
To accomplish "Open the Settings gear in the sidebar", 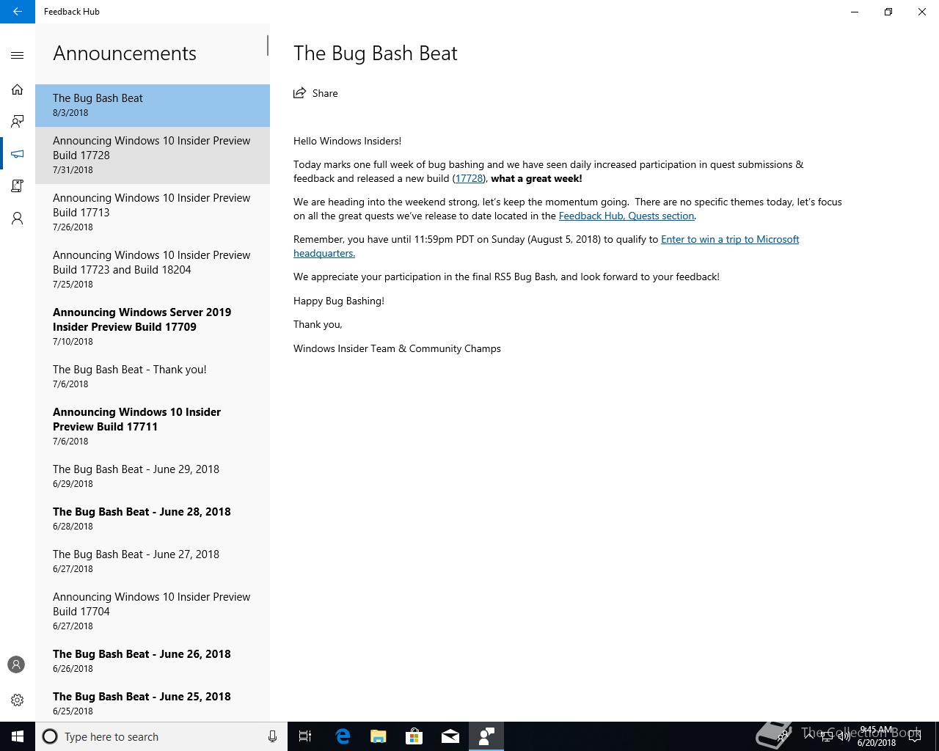I will pyautogui.click(x=18, y=700).
